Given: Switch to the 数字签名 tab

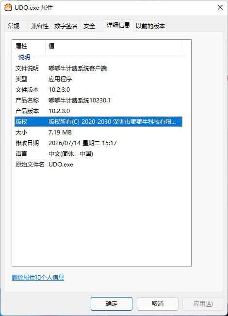Looking at the screenshot, I should [x=65, y=26].
